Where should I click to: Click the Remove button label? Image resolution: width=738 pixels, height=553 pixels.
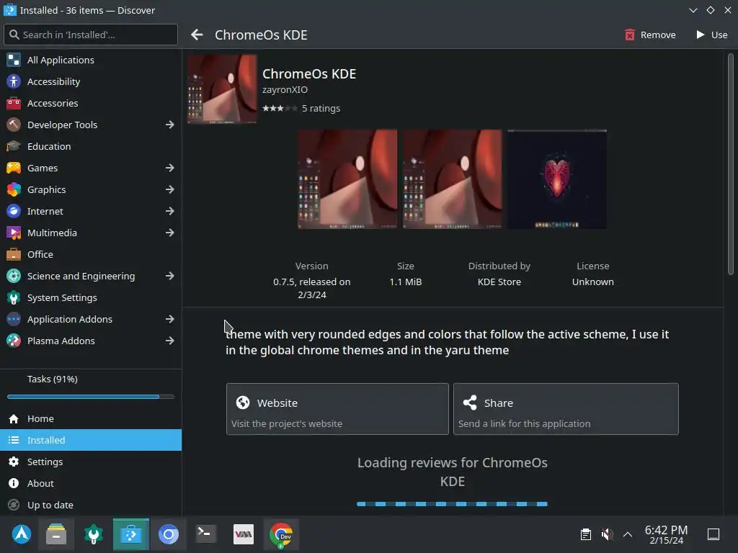[x=658, y=35]
